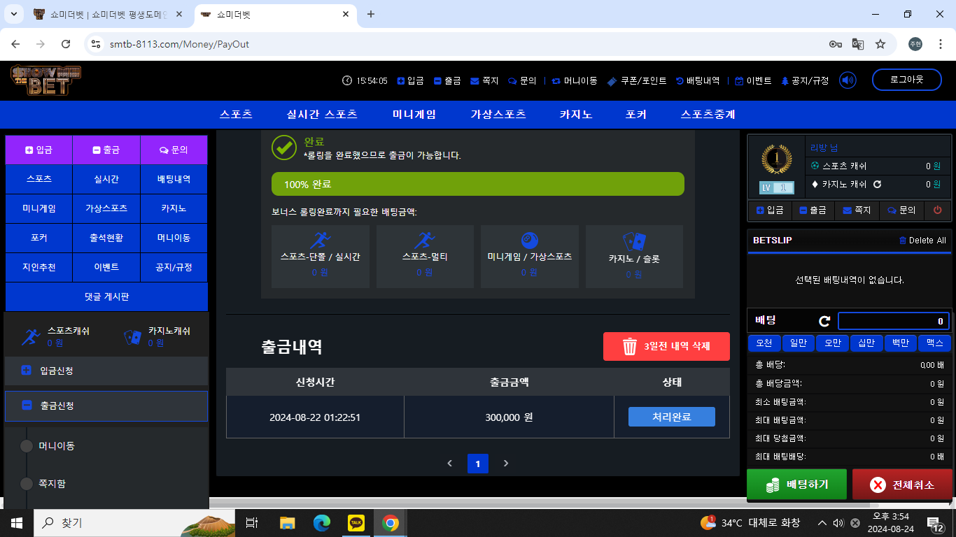This screenshot has width=956, height=537.
Task: Click the trash Delete All icon in betslip
Action: pos(903,241)
